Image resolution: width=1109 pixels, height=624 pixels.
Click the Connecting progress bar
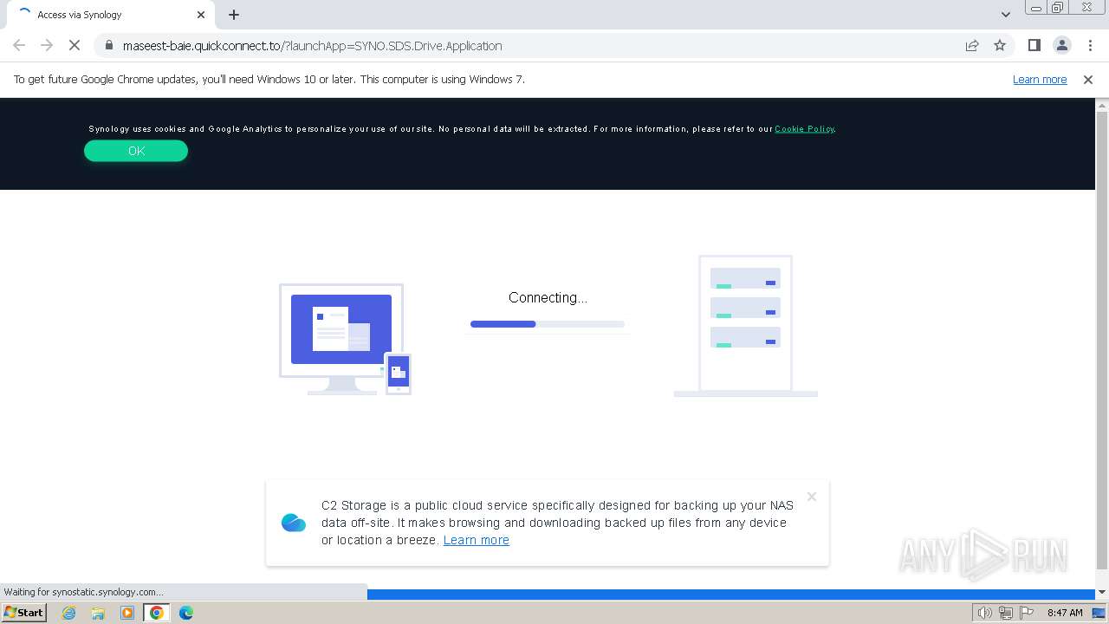click(x=548, y=324)
